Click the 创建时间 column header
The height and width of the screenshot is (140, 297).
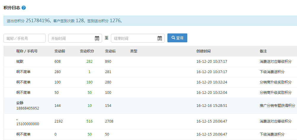click(204, 51)
